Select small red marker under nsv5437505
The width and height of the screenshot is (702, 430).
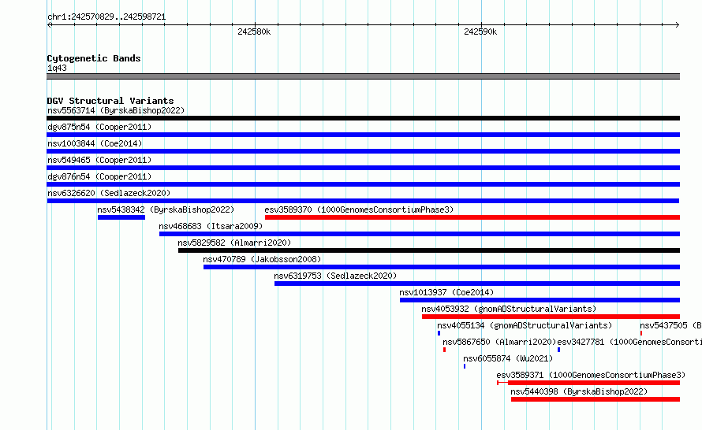[x=641, y=333]
